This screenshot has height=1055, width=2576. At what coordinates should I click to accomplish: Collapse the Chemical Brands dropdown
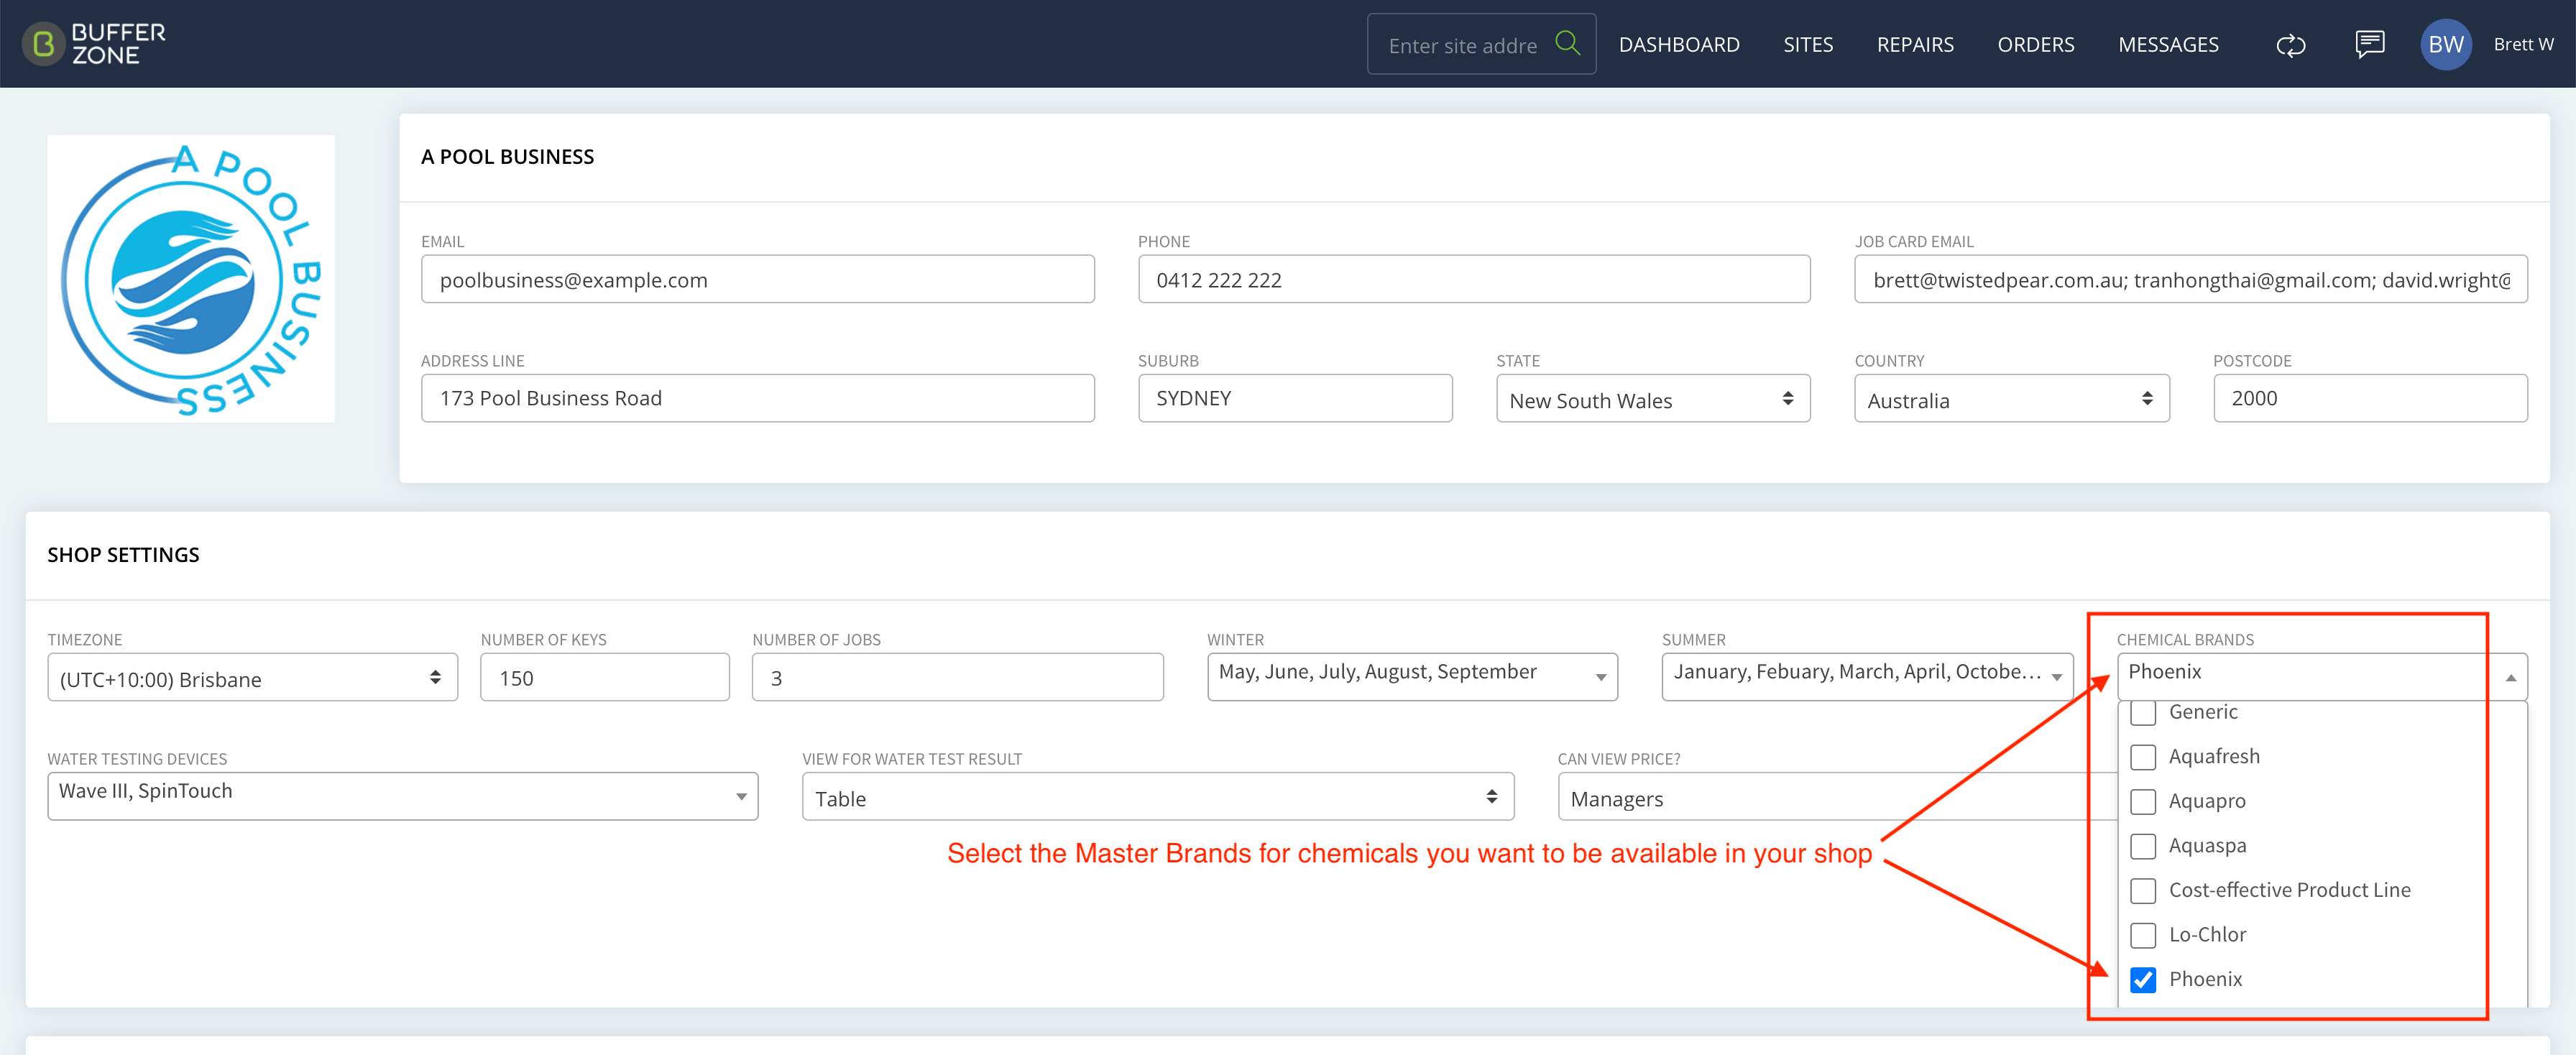[x=2321, y=677]
